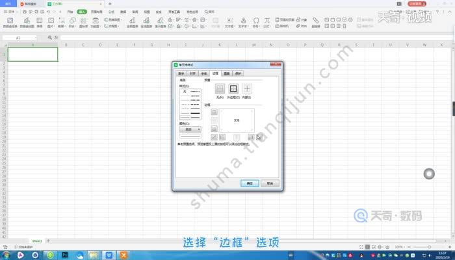This screenshot has height=260, width=455.
Task: Click the Shapes (形状) ribbon icon
Action: (x=72, y=22)
